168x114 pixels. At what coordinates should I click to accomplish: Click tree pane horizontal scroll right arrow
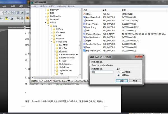(77, 77)
